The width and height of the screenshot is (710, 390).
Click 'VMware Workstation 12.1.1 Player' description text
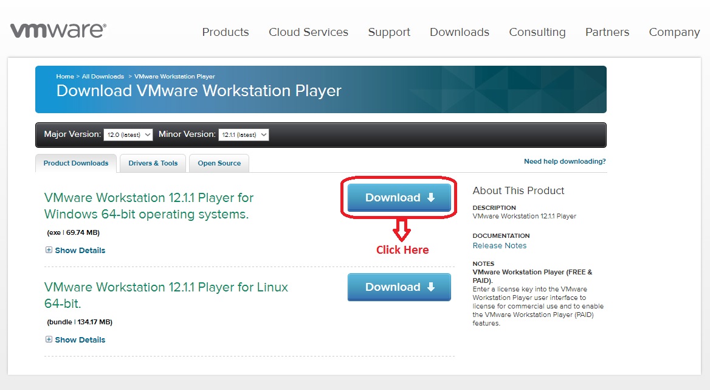tap(525, 216)
